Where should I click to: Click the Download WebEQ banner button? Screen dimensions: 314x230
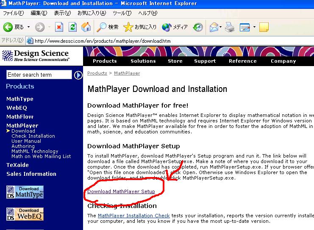tap(25, 214)
